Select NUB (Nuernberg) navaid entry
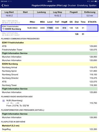The width and height of the screenshot is (99, 132). [x=49, y=103]
